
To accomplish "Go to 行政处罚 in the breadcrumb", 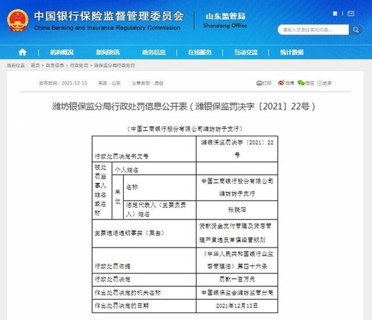I will click(x=79, y=65).
